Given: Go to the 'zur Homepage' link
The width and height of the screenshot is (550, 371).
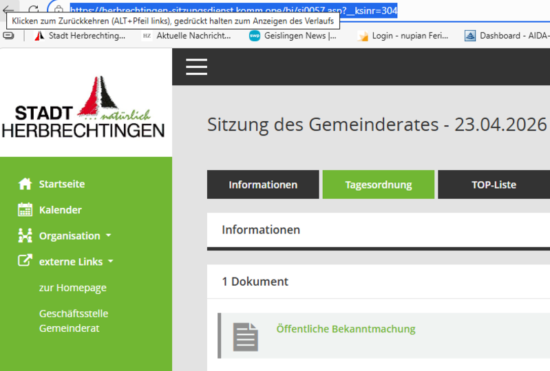Looking at the screenshot, I should pos(73,288).
